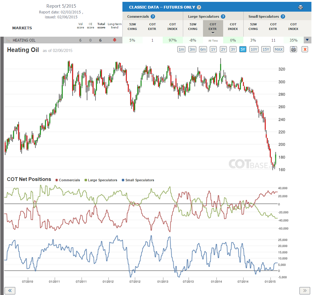Switch chart to MAX range
Viewport: 312px width, 295px height.
278,49
